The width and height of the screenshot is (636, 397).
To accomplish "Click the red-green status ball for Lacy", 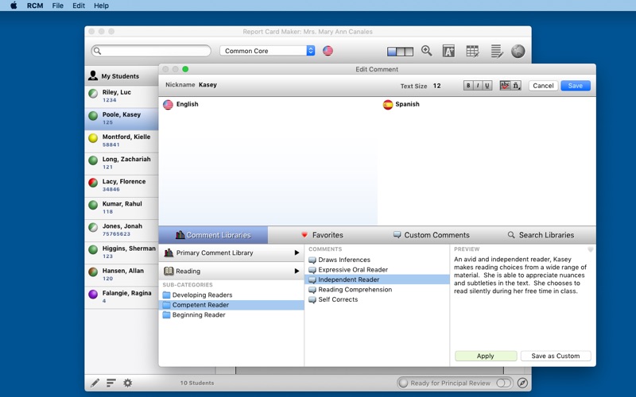I will pos(93,183).
